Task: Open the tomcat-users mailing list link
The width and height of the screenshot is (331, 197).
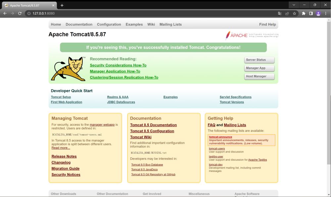Action: (217, 148)
